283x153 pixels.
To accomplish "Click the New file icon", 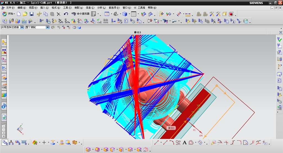I will coord(18,14).
